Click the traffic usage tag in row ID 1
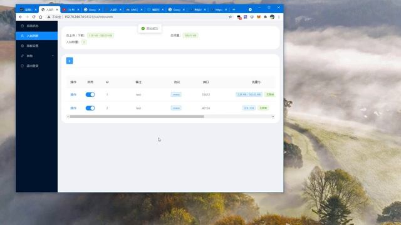 (249, 94)
